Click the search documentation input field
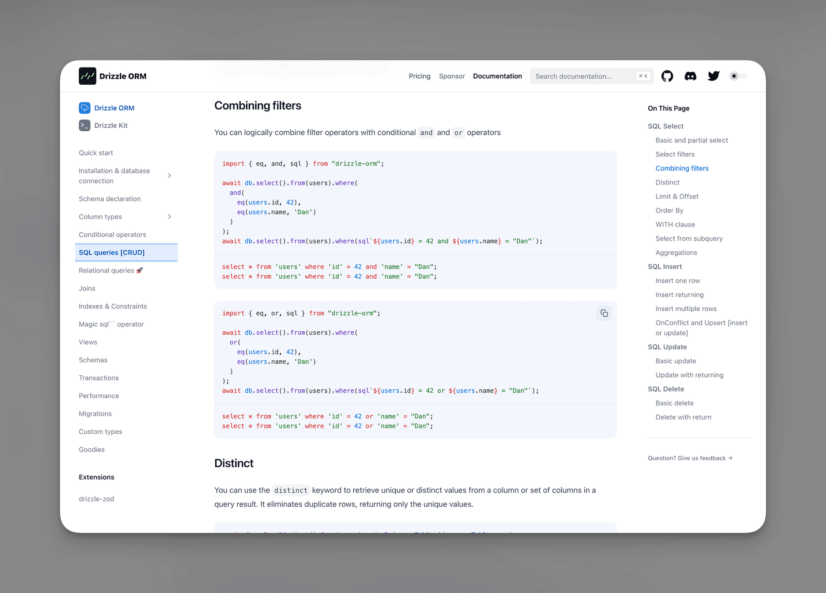Viewport: 826px width, 593px height. click(591, 76)
